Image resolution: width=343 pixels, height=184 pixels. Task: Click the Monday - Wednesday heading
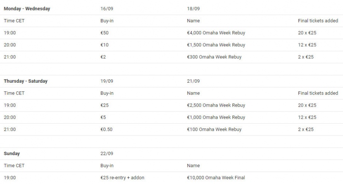(x=27, y=9)
